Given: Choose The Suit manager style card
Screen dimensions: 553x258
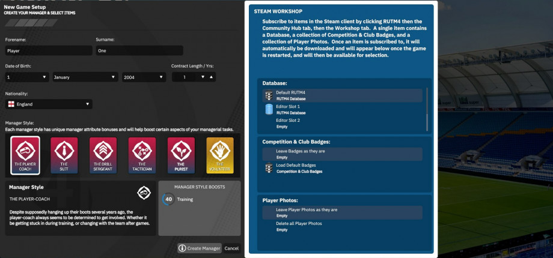Looking at the screenshot, I should (64, 155).
